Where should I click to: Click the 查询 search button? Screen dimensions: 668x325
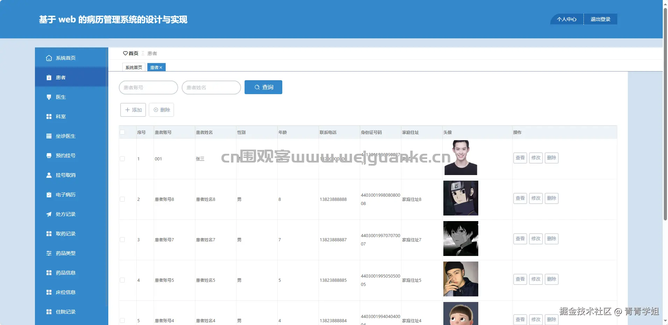tap(263, 87)
